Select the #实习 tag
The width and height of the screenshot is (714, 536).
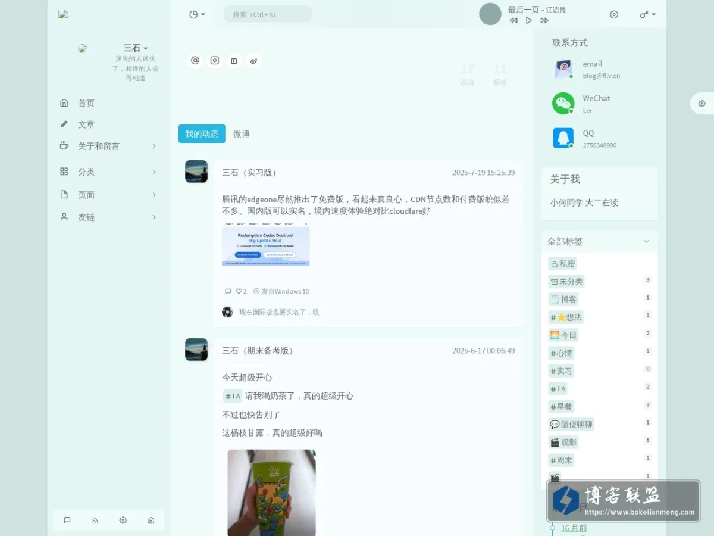coord(561,371)
